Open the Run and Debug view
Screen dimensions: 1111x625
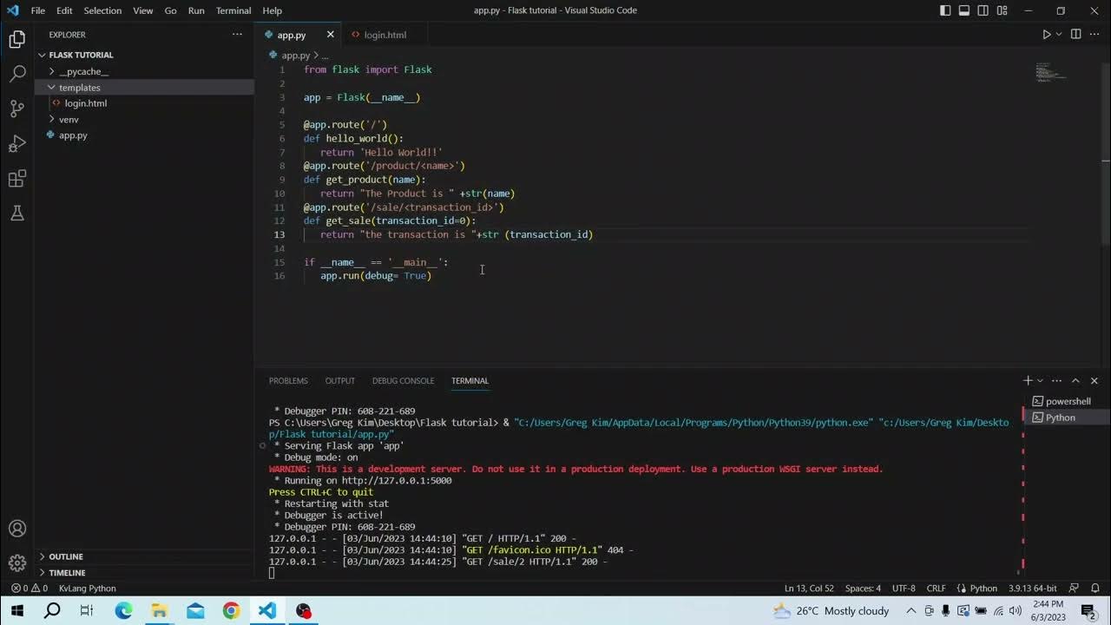[17, 143]
